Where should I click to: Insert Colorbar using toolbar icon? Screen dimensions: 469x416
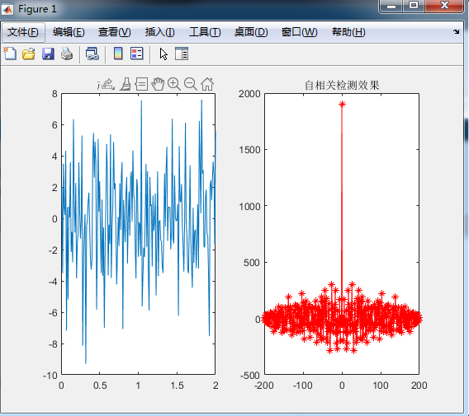(118, 54)
